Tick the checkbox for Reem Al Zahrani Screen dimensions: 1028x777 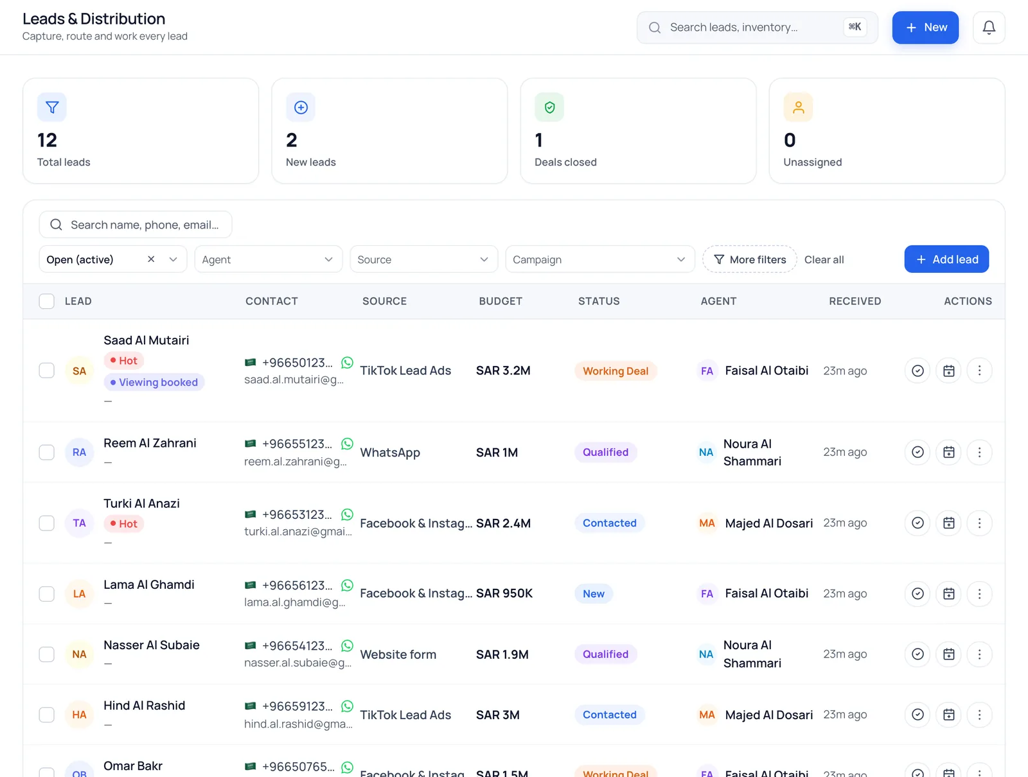coord(47,452)
